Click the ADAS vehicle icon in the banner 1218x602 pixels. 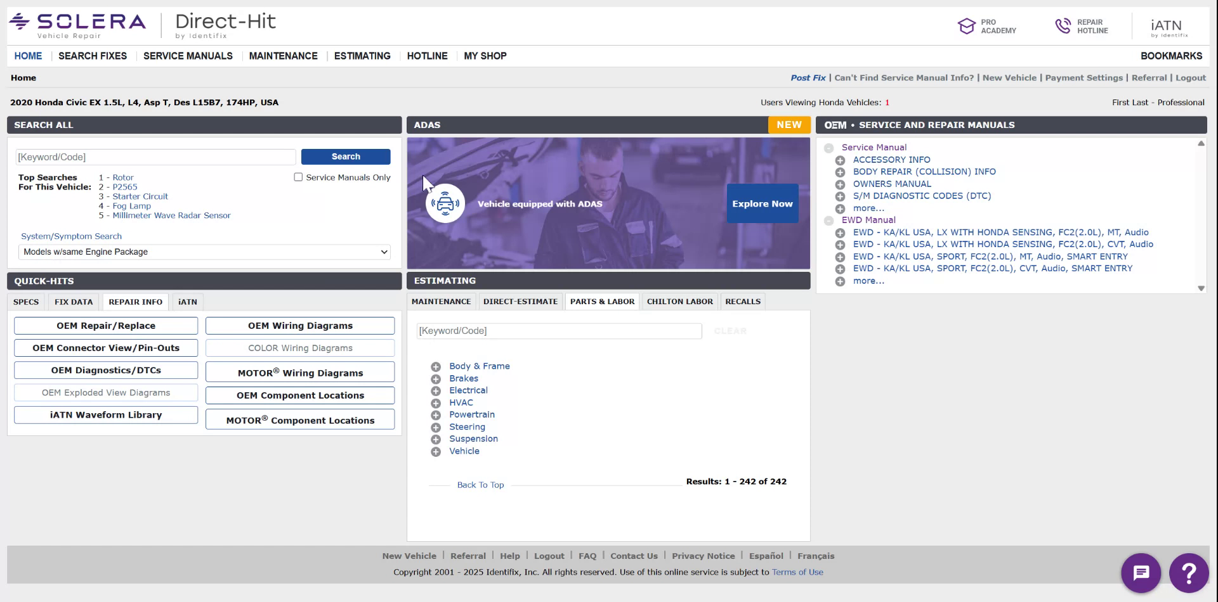[x=445, y=203]
